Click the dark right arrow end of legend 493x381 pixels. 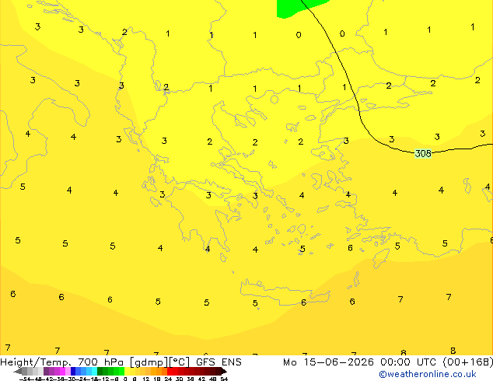[224, 372]
